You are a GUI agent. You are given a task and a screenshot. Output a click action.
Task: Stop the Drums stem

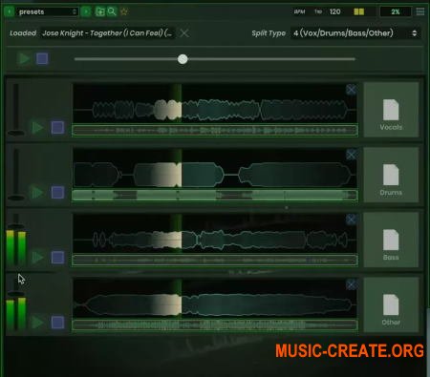pyautogui.click(x=57, y=193)
